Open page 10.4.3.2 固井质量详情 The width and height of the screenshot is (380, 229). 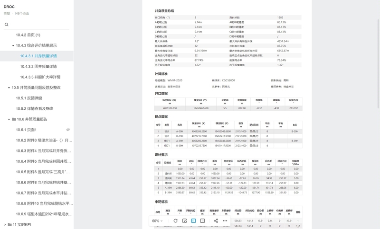pos(38,67)
